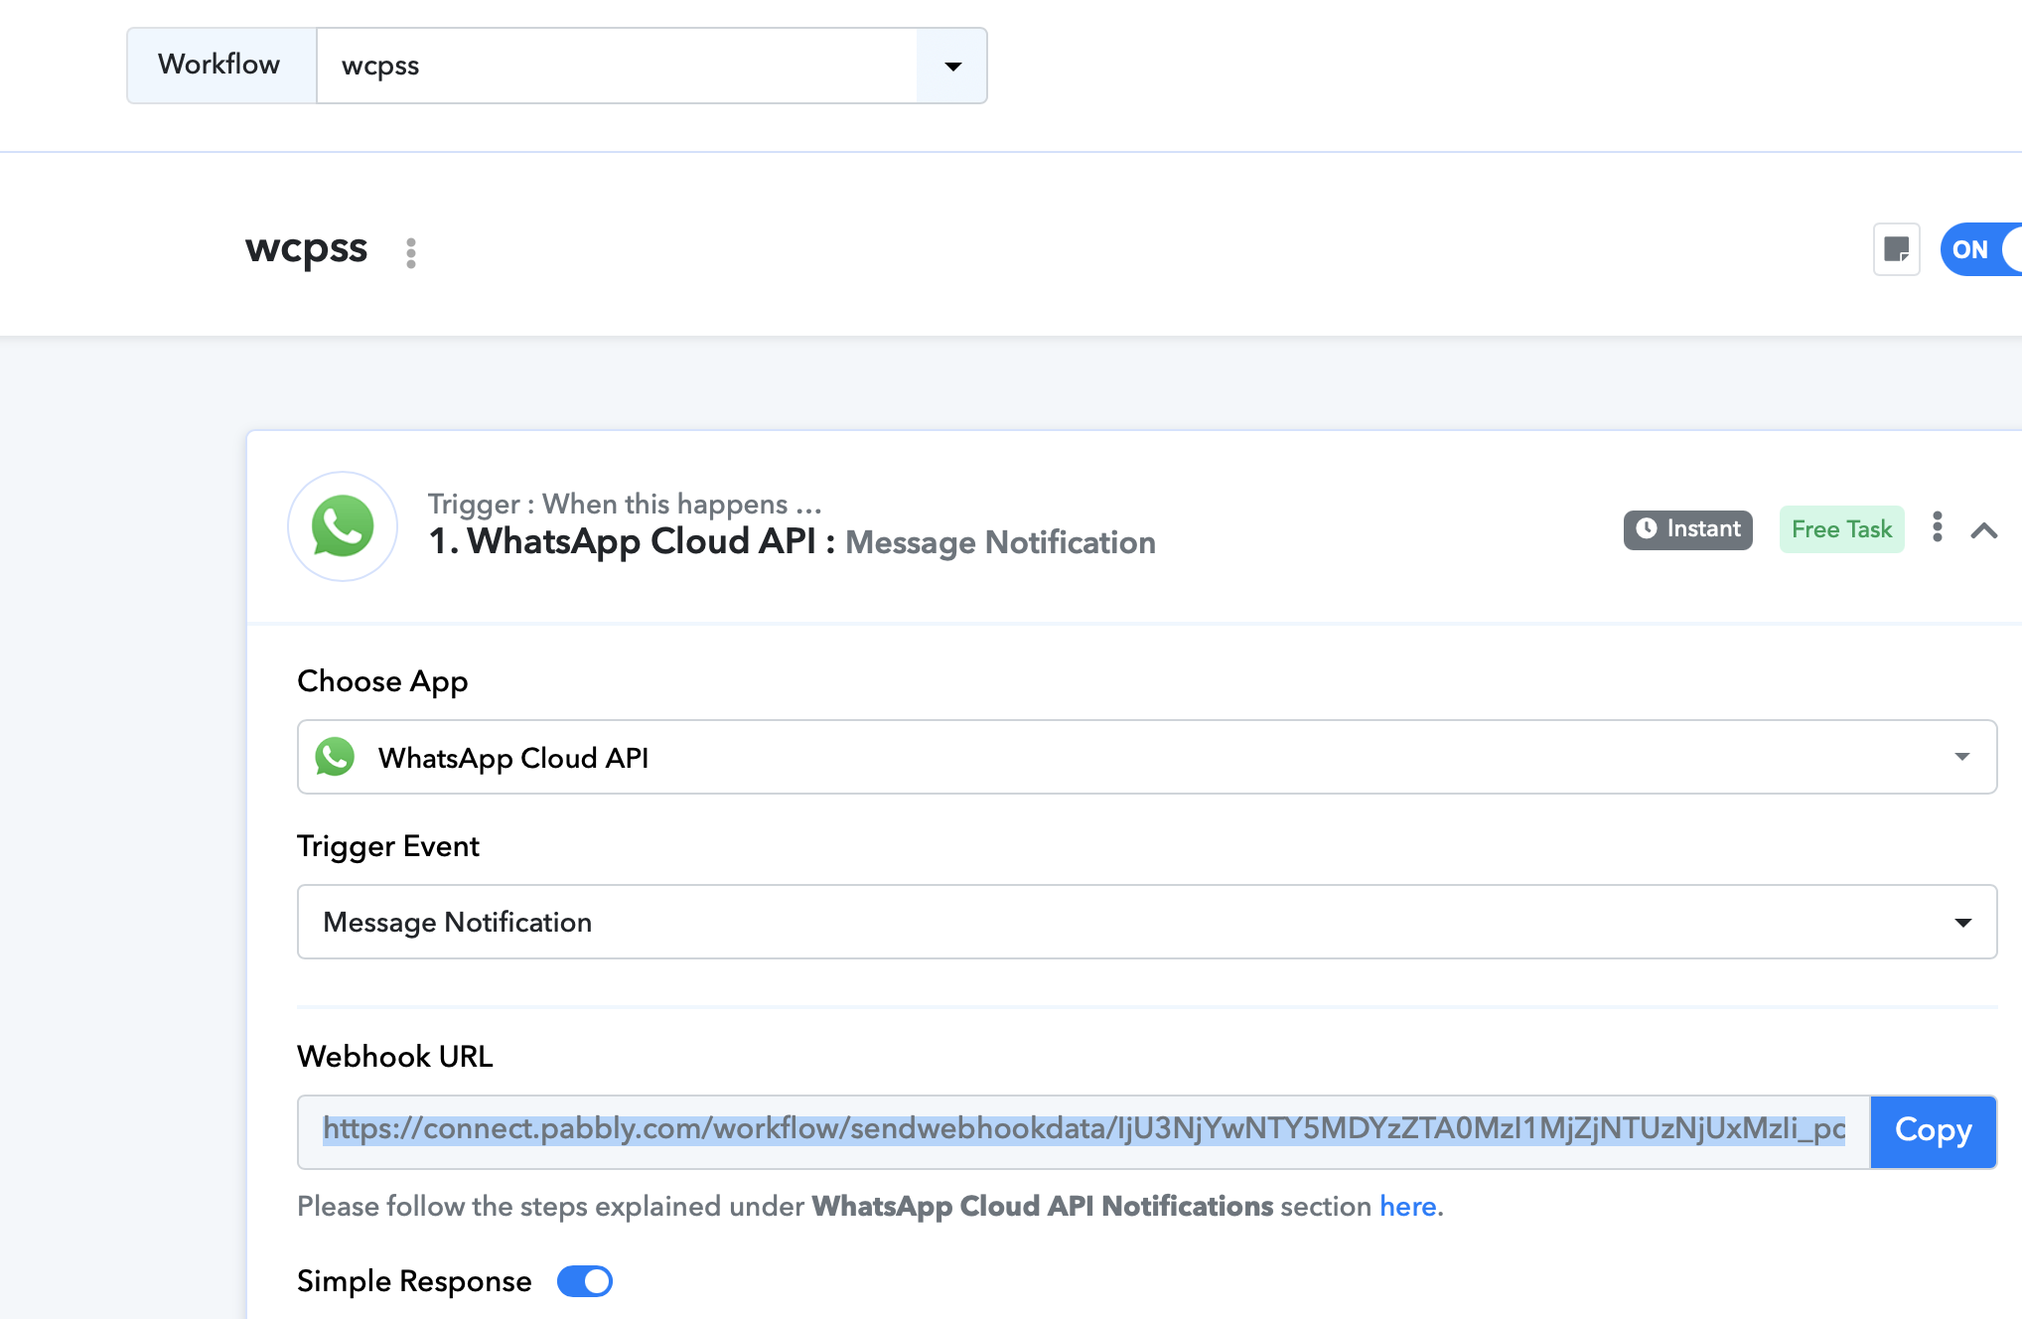The width and height of the screenshot is (2022, 1319).
Task: Click the WhatsApp icon in Choose App field
Action: click(x=335, y=757)
